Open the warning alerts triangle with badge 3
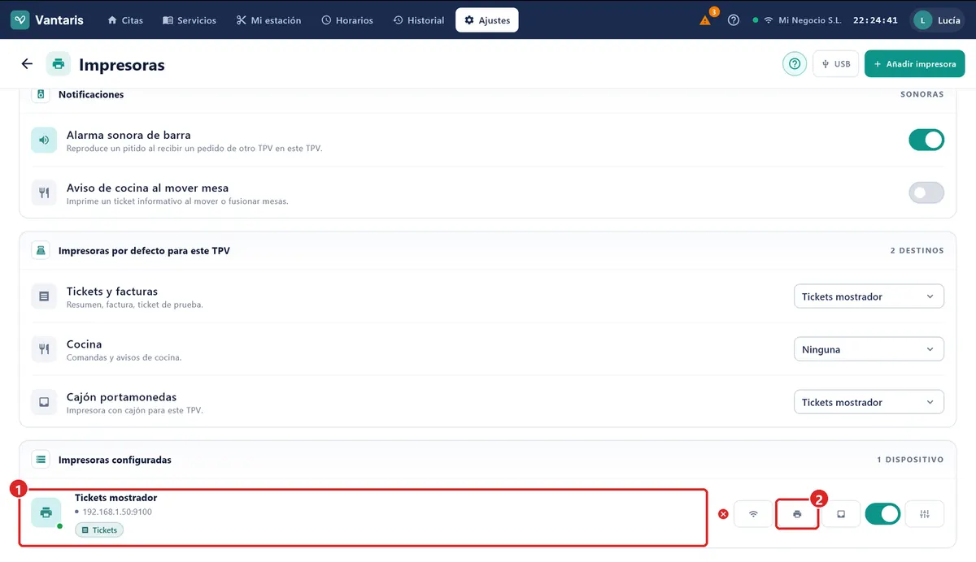The width and height of the screenshot is (976, 562). click(706, 19)
